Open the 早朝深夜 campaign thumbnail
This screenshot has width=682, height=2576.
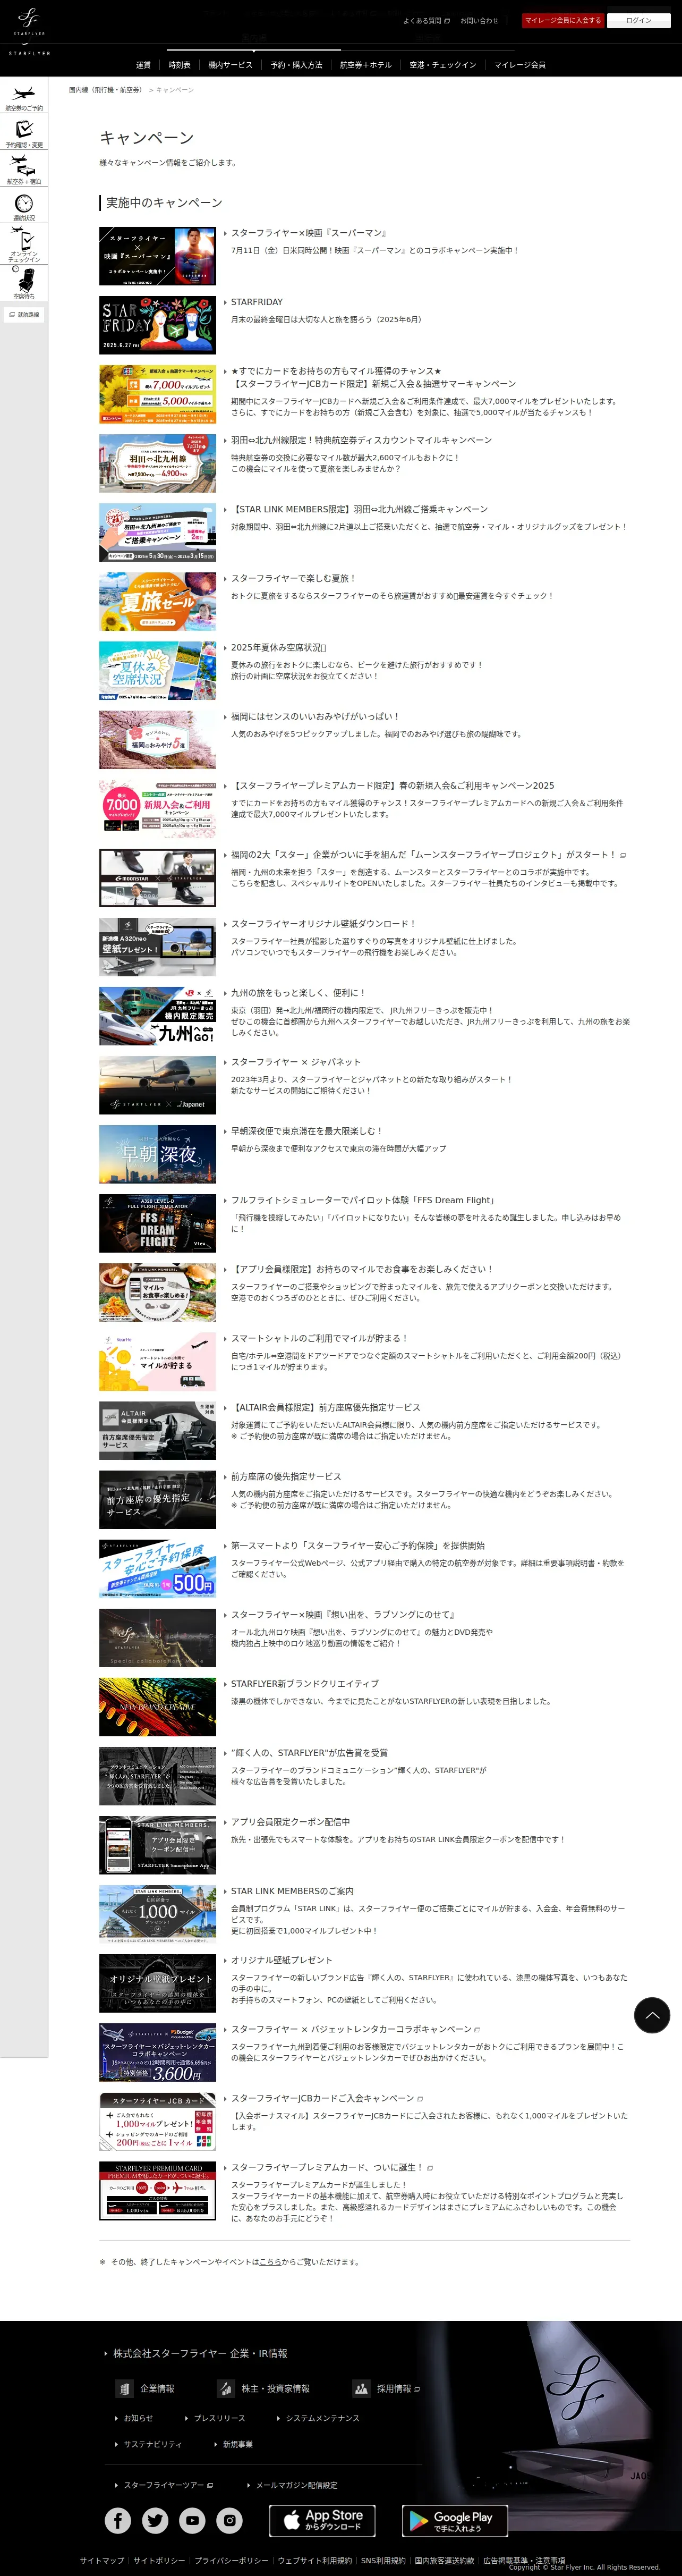tap(157, 1154)
